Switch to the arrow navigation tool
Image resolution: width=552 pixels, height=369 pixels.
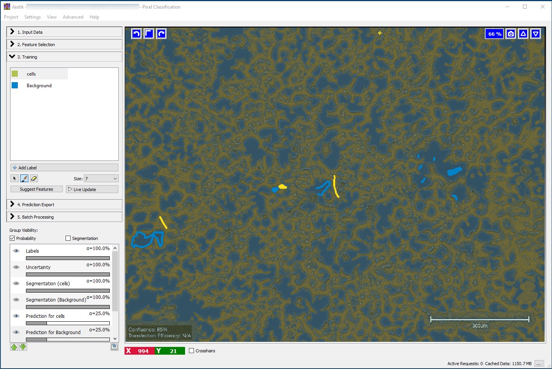(x=14, y=178)
